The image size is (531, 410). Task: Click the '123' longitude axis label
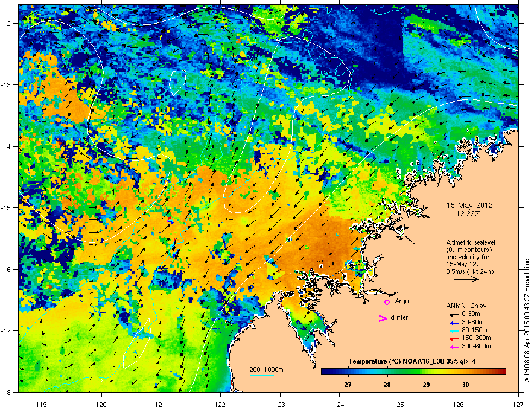pos(280,404)
